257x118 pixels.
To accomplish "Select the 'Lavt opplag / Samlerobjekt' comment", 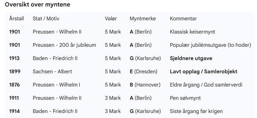I will pos(204,72).
